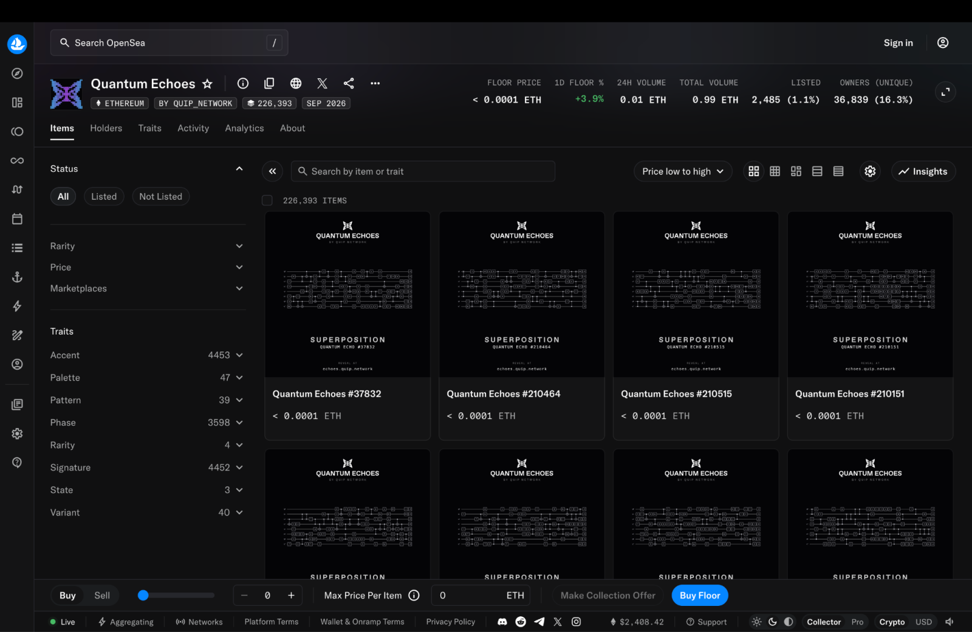Open the Traits tab
This screenshot has height=632, width=972.
point(150,128)
